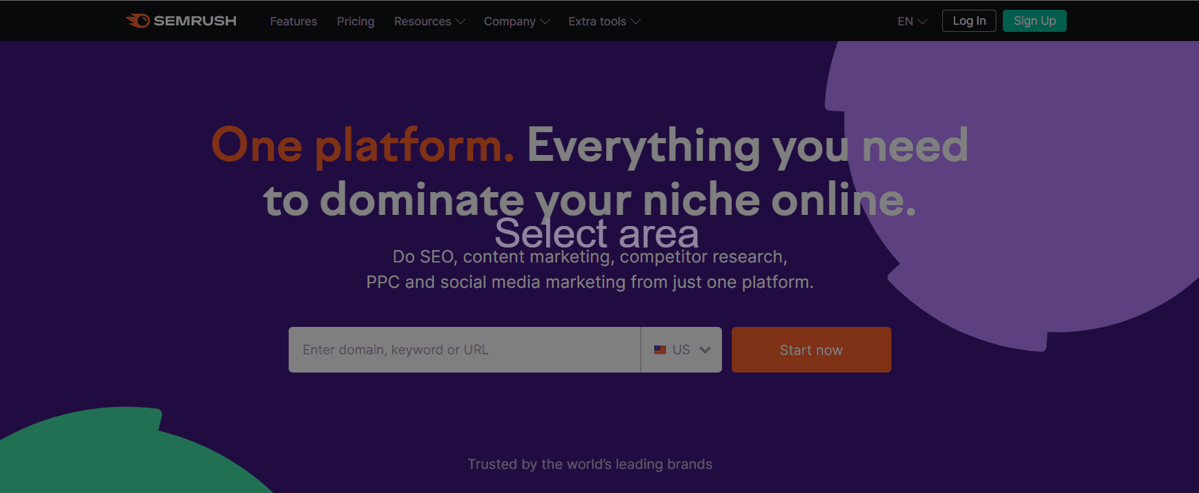The height and width of the screenshot is (493, 1199).
Task: Open the Resources menu label
Action: point(422,21)
